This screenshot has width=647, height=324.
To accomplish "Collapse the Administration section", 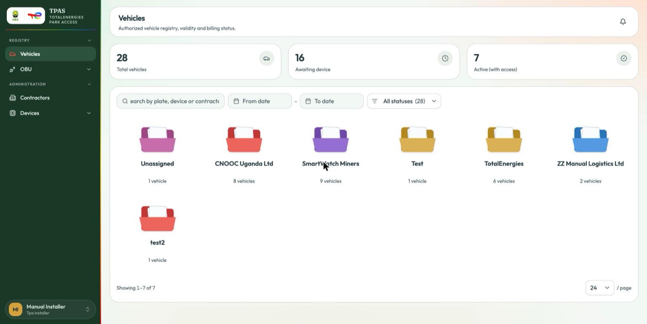I will [89, 84].
